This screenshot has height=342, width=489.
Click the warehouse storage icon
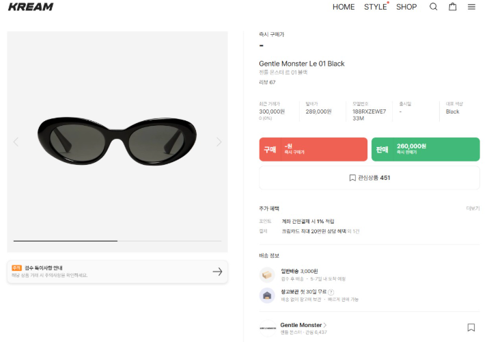coord(267,295)
